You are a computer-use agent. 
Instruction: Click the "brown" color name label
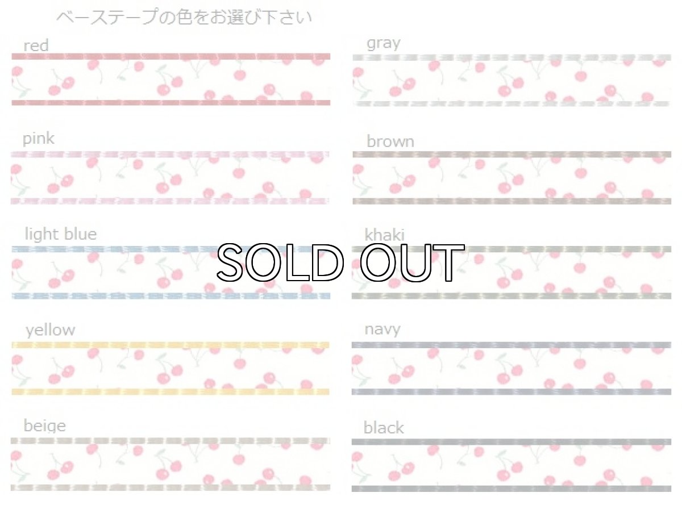click(x=390, y=141)
